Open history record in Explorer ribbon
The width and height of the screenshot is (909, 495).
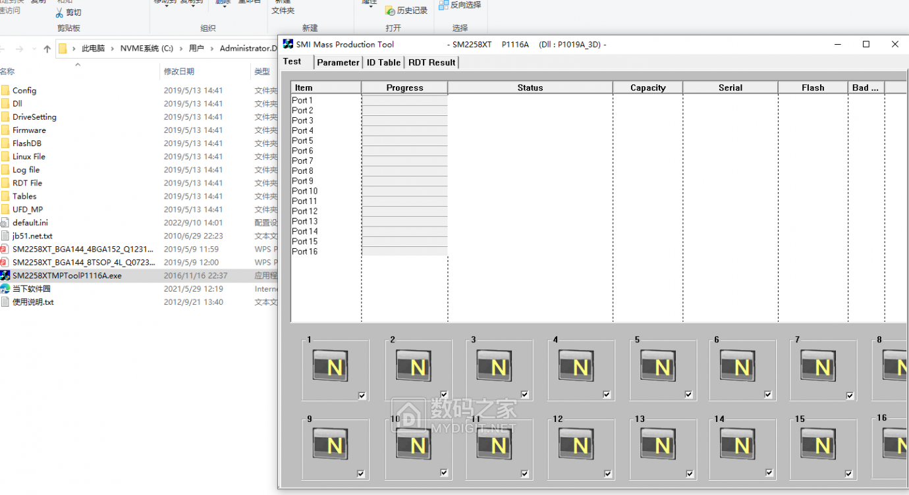[x=406, y=11]
